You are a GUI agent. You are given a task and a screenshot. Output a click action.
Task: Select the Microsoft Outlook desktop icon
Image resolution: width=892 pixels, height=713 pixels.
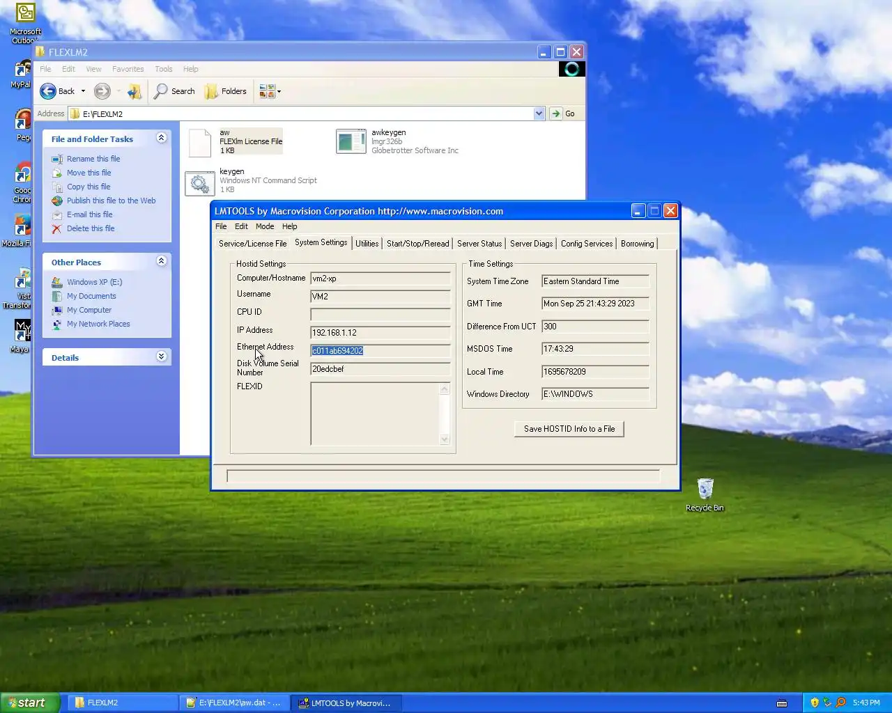point(25,23)
